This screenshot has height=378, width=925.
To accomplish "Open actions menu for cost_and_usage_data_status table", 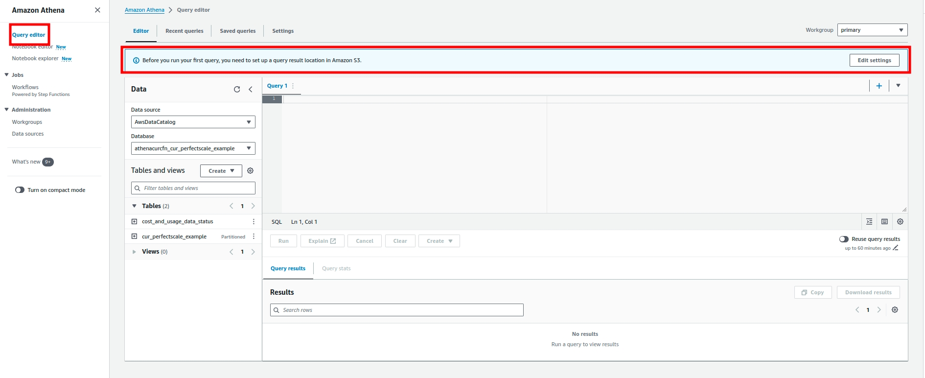I will [x=254, y=221].
